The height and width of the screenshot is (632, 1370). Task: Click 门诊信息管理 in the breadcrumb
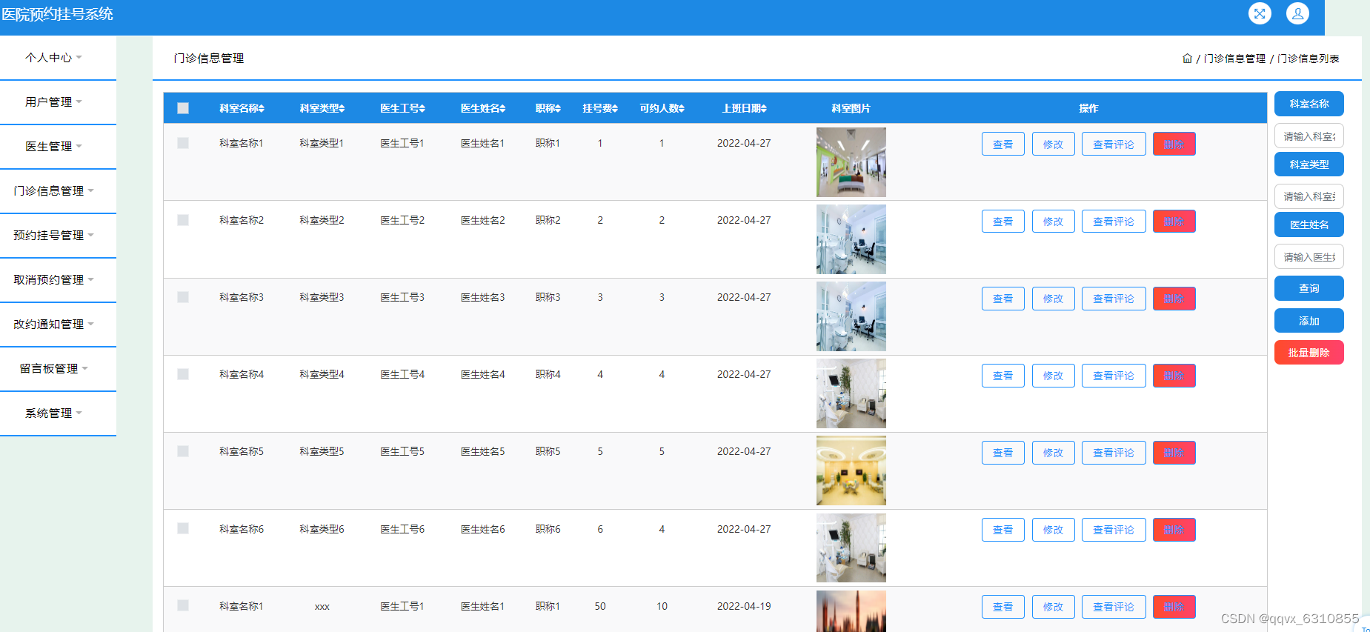pyautogui.click(x=1234, y=59)
